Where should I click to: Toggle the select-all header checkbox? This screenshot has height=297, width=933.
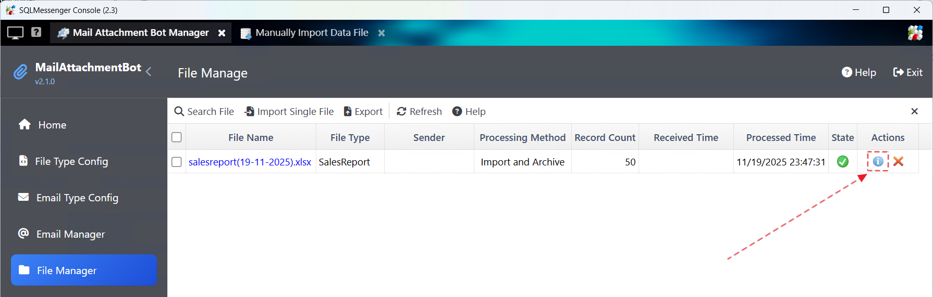(177, 137)
